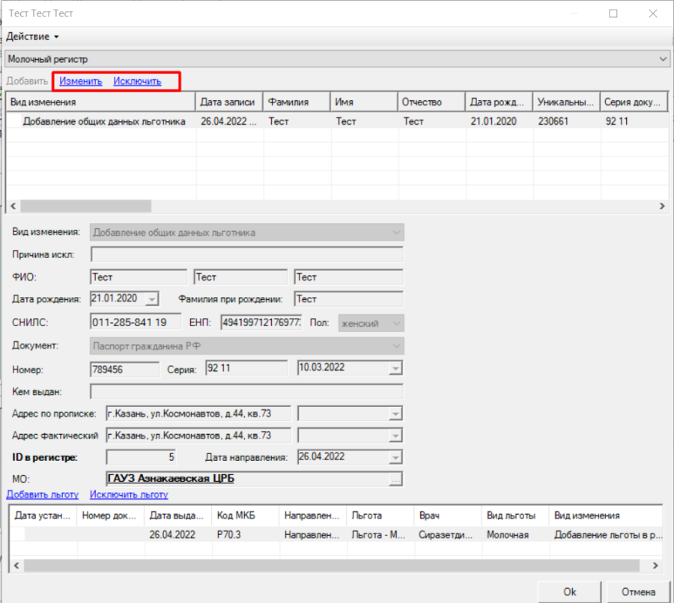Click the МО field ГАУЗ Азнакаевская ЦРБ
Screen dimensions: 674x603
[247, 479]
